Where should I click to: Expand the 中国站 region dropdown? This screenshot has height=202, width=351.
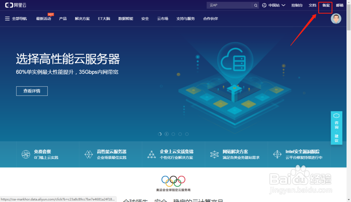pyautogui.click(x=283, y=5)
